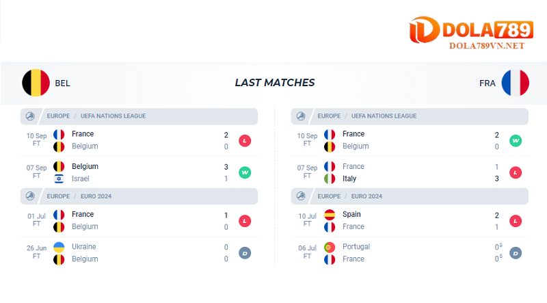Click the large France flag beside FRA
The width and height of the screenshot is (547, 303).
[515, 83]
